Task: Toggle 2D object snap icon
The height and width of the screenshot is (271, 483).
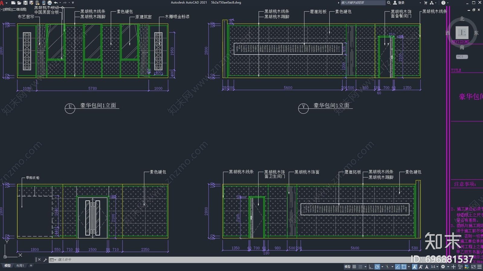Action: [x=404, y=266]
